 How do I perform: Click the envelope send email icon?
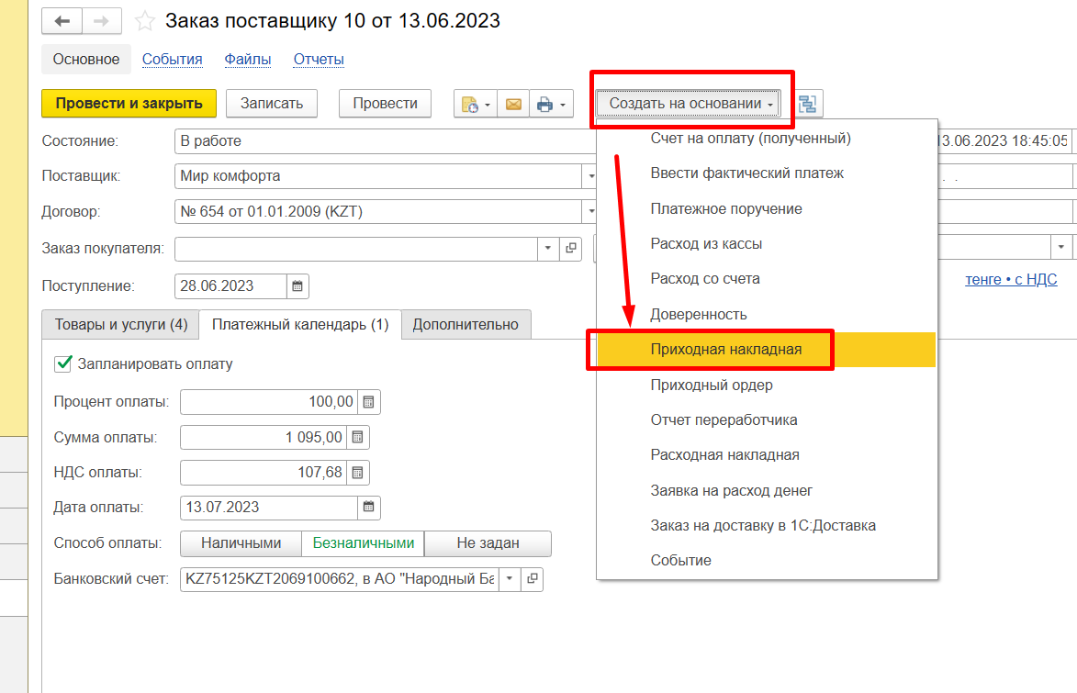[x=513, y=104]
